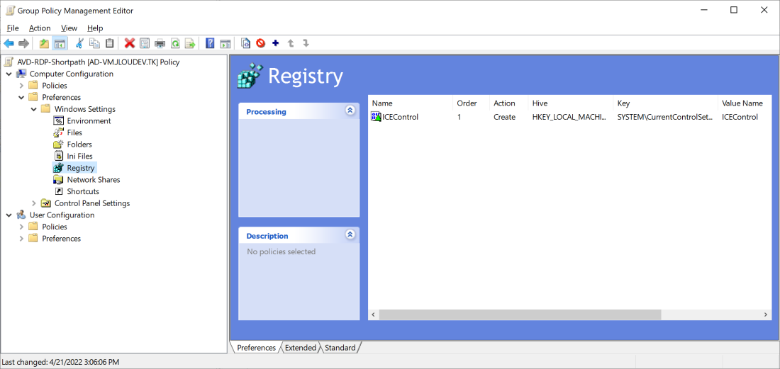Select the Network Shares tree item
The image size is (780, 369).
point(93,180)
